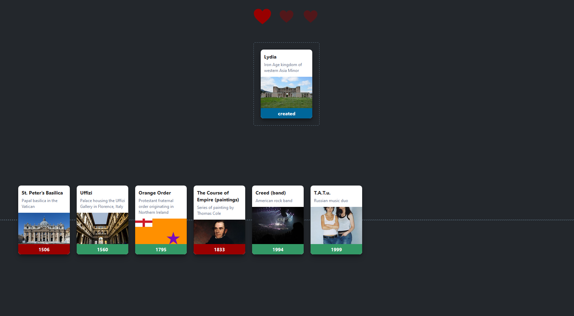The image size is (574, 316).
Task: Click the second dimmed heart icon
Action: pyautogui.click(x=286, y=16)
